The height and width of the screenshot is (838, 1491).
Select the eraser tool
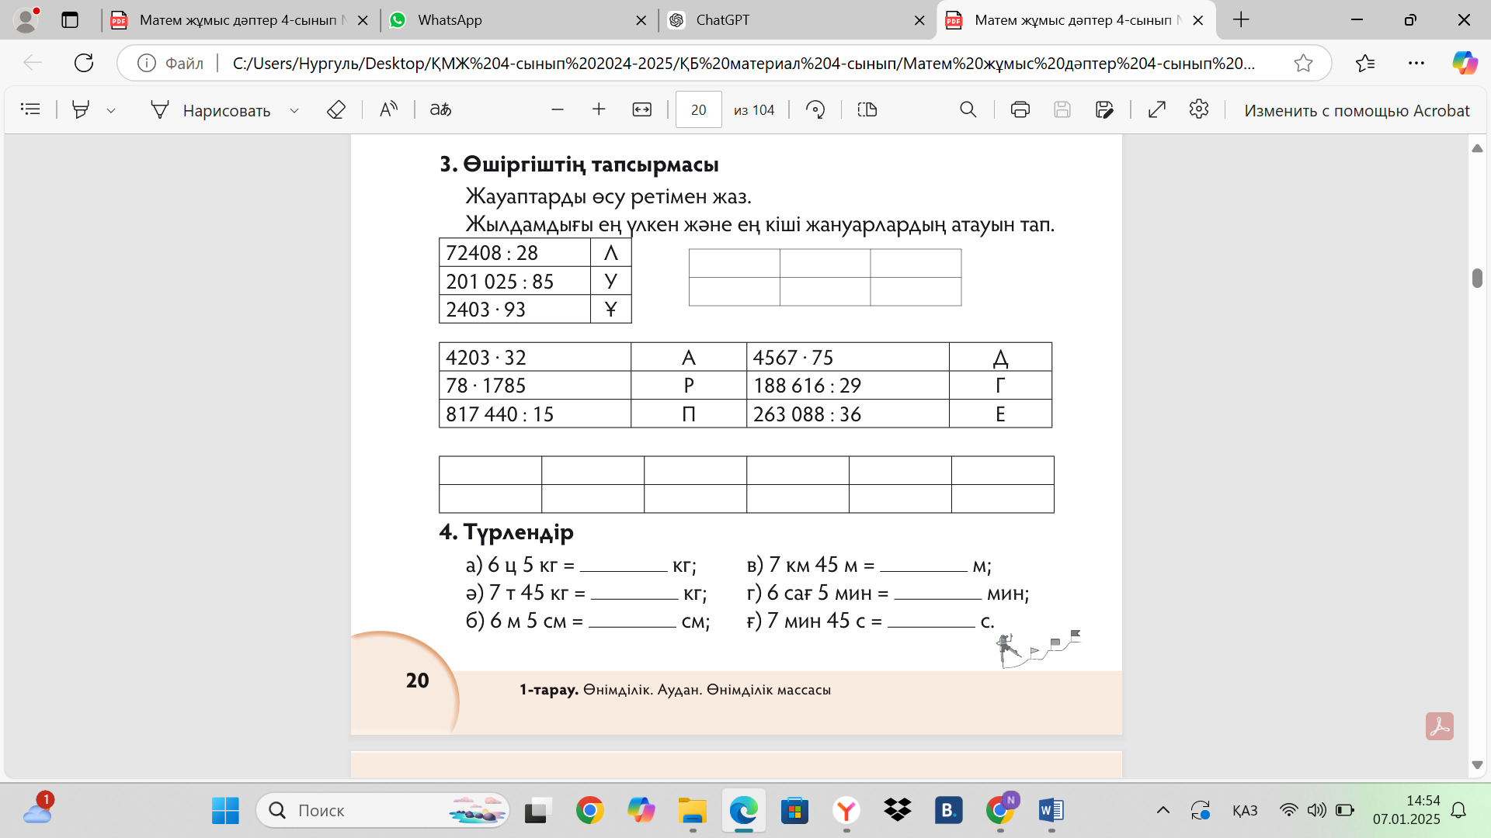coord(335,109)
